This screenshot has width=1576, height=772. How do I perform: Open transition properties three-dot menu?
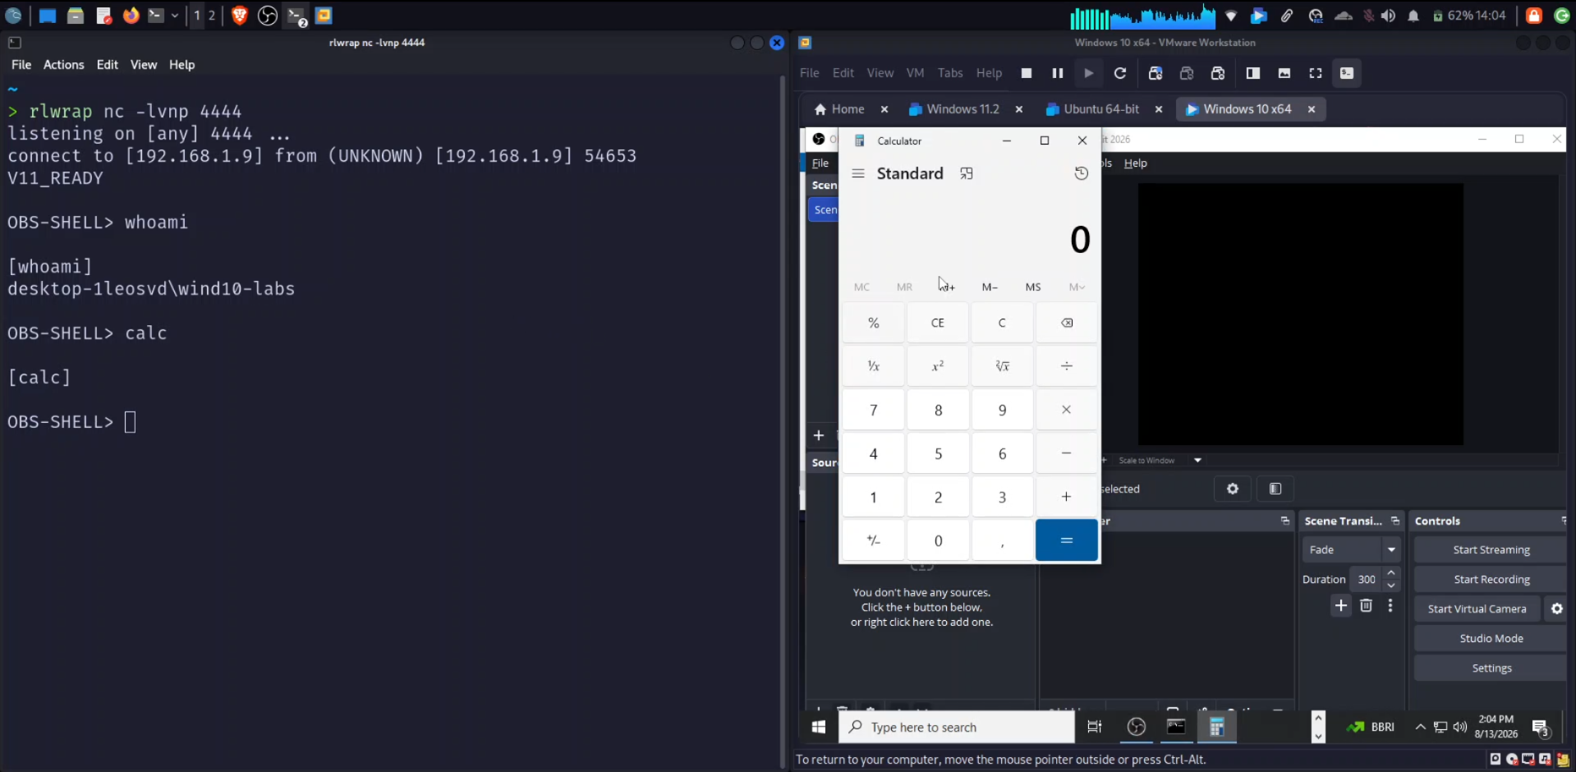[x=1390, y=606]
